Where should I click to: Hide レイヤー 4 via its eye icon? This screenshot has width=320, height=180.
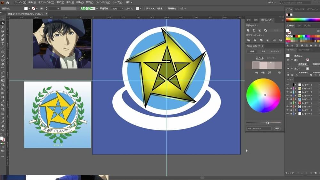pyautogui.click(x=288, y=96)
